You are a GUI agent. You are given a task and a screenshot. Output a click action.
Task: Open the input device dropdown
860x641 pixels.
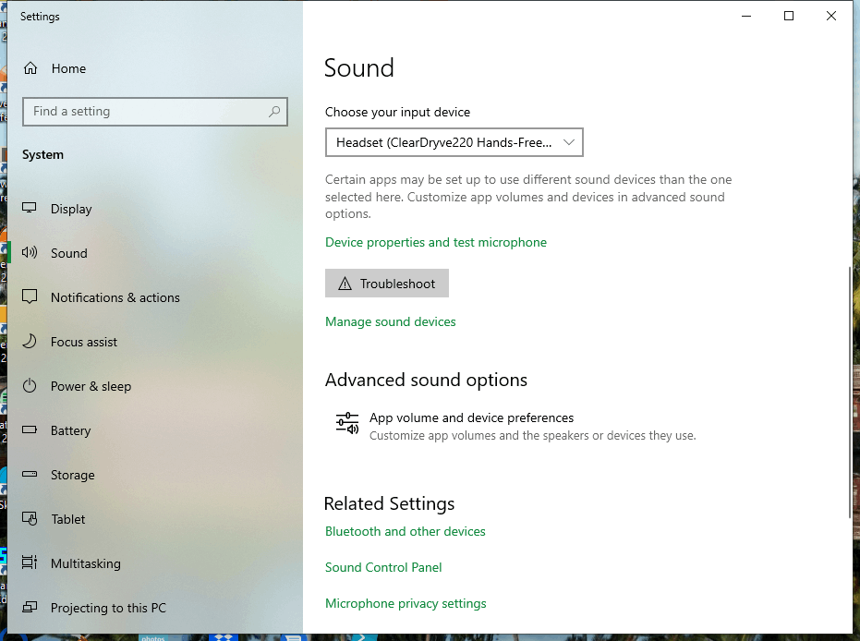454,142
